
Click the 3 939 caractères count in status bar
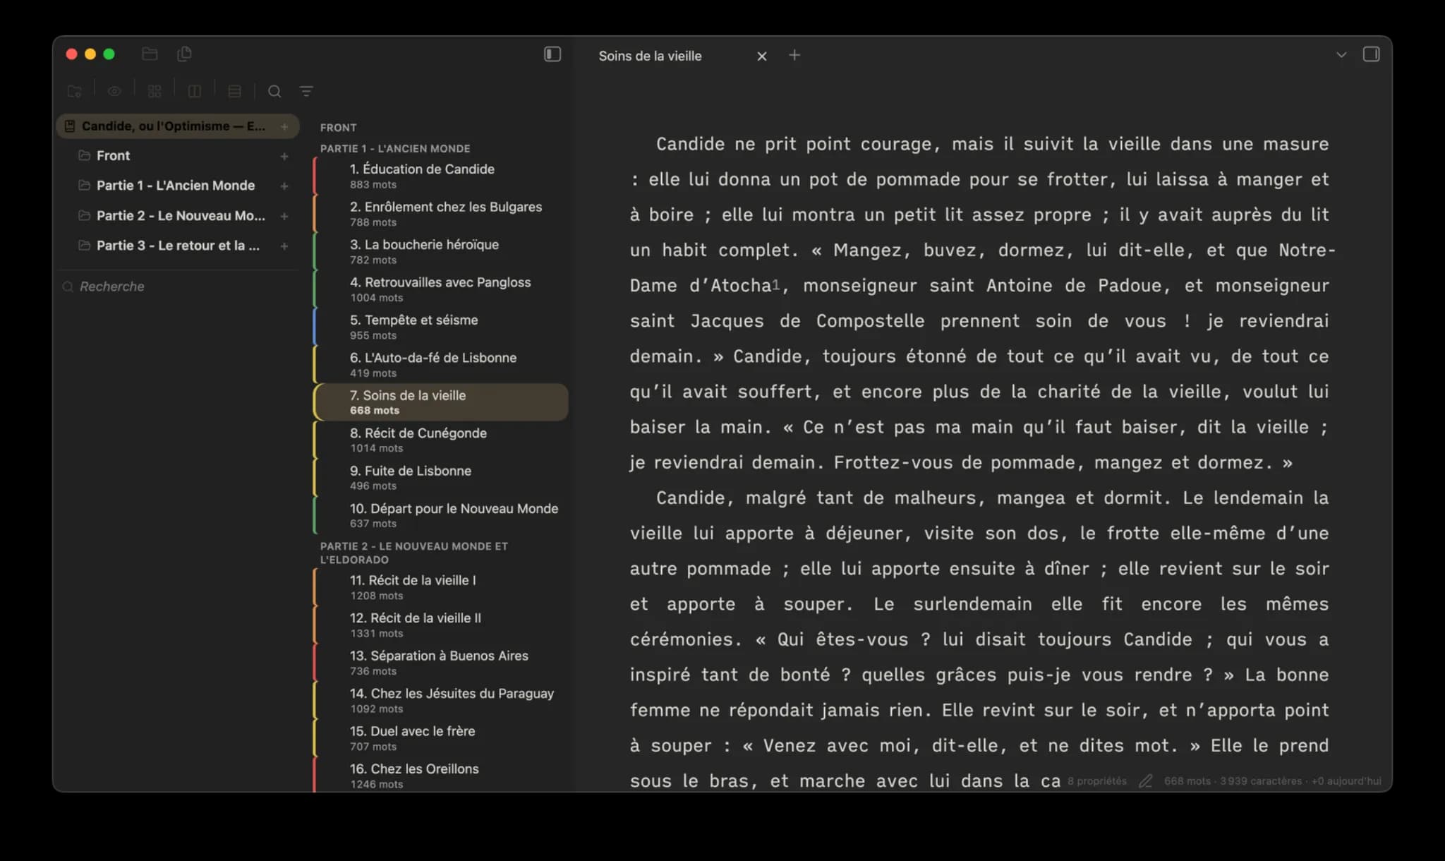1261,781
